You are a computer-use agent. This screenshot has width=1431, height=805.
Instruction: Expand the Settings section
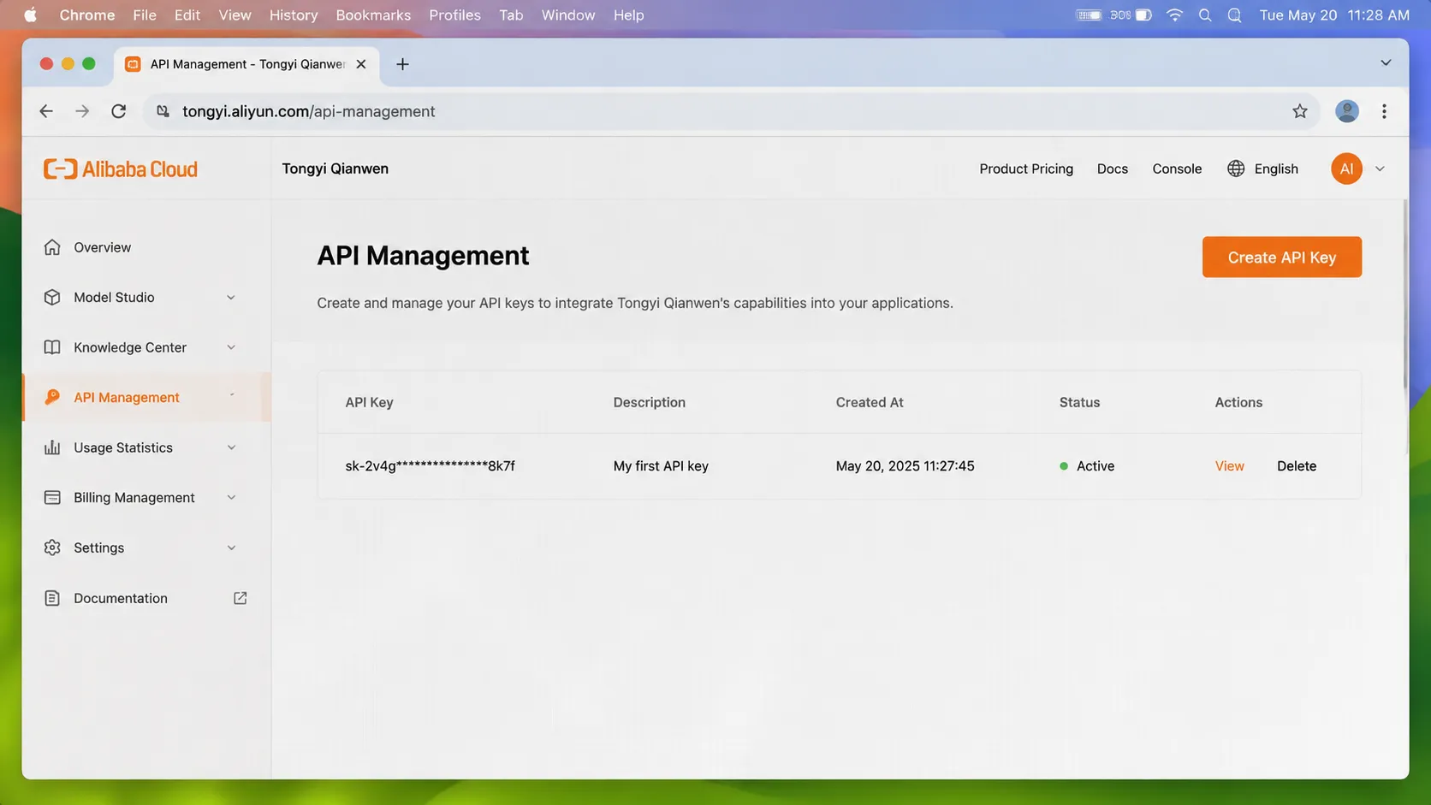point(231,548)
